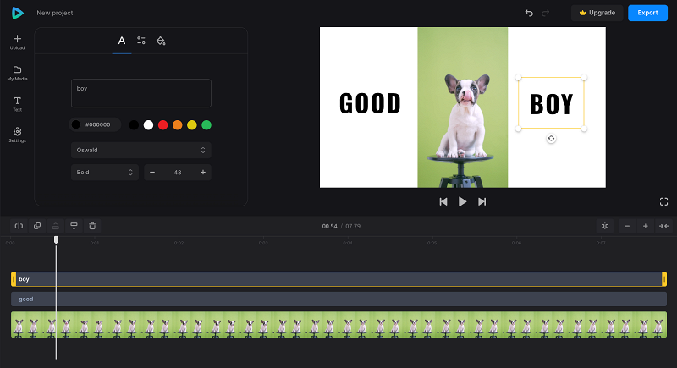Skip to the start of video

[443, 201]
